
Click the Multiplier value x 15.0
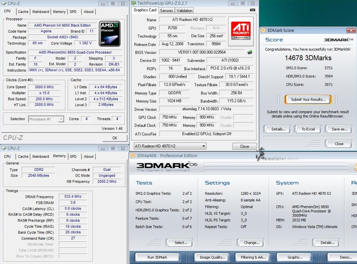coord(44,93)
